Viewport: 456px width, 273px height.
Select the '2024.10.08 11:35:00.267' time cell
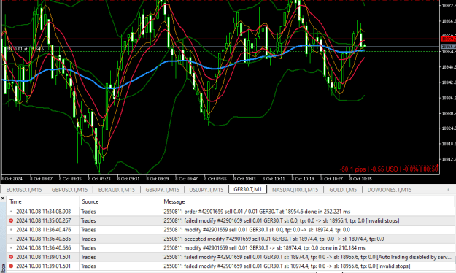tap(43, 220)
